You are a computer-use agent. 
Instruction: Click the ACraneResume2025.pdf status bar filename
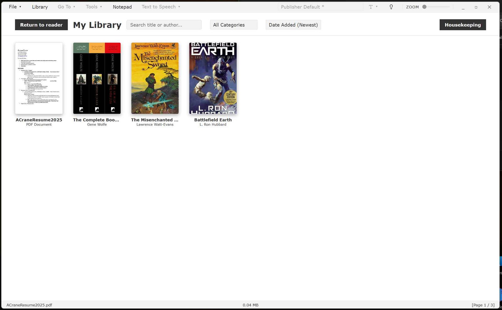pos(29,305)
